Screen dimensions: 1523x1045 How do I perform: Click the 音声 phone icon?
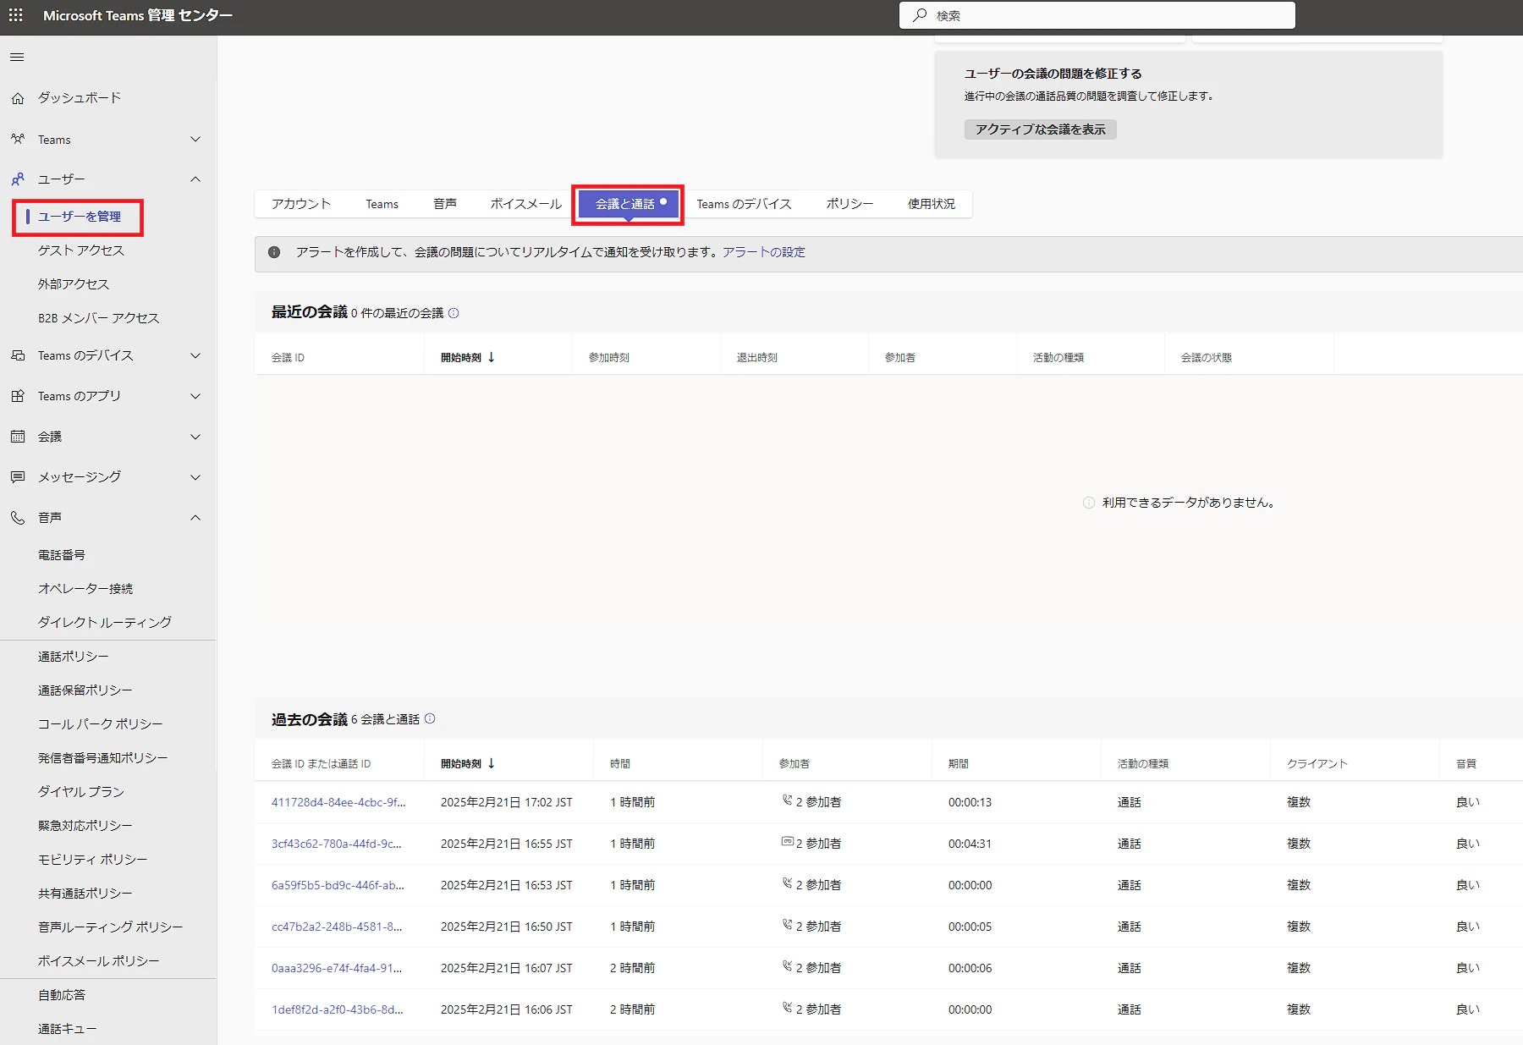[18, 518]
